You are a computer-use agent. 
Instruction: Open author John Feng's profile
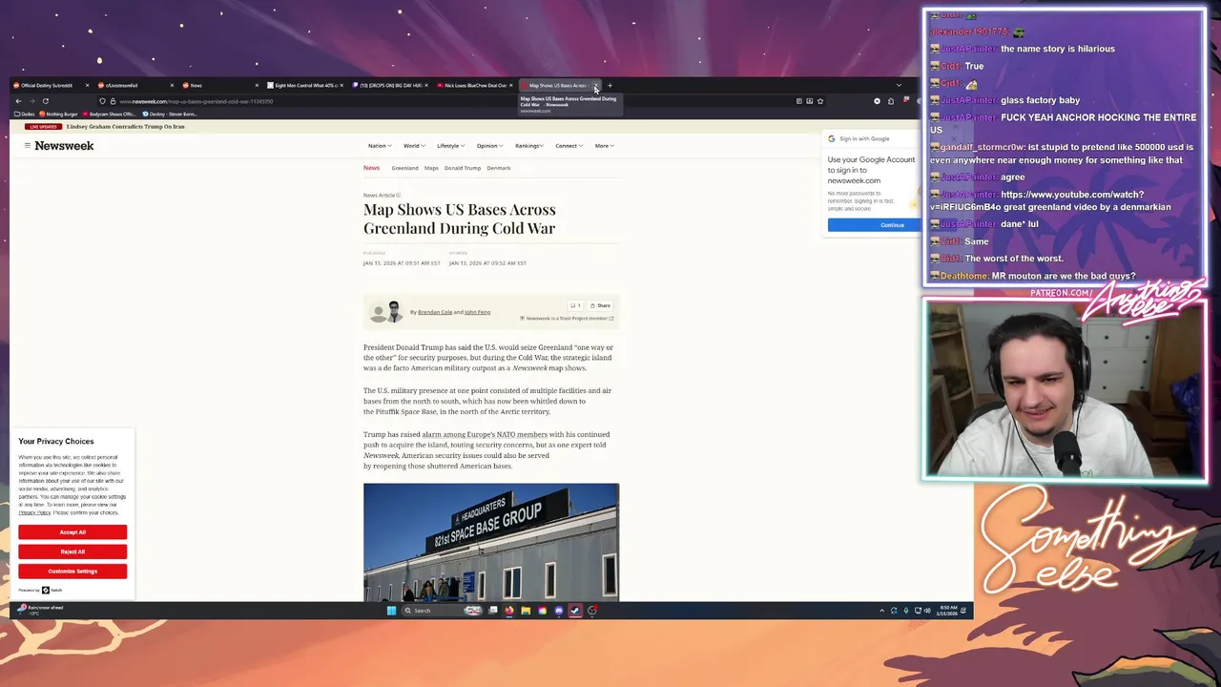[477, 312]
